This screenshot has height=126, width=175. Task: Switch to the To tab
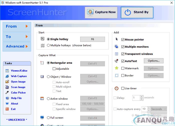(17, 37)
